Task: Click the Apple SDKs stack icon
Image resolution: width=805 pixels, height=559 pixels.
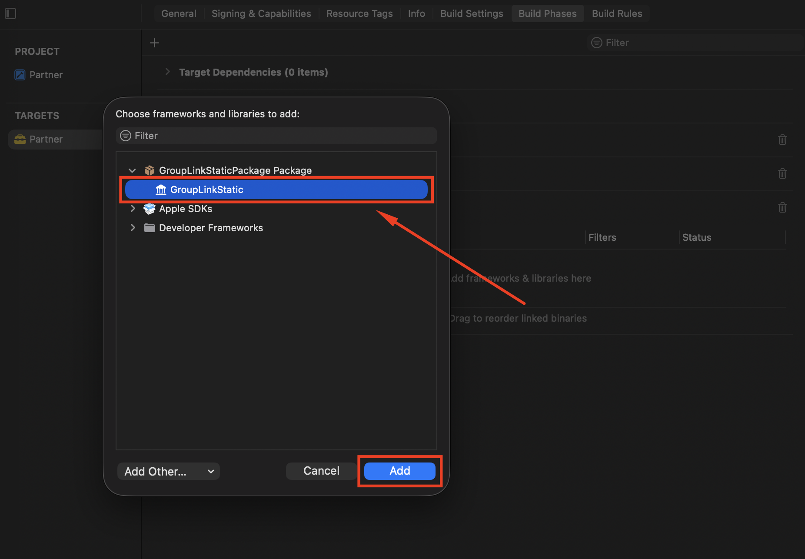Action: point(150,209)
